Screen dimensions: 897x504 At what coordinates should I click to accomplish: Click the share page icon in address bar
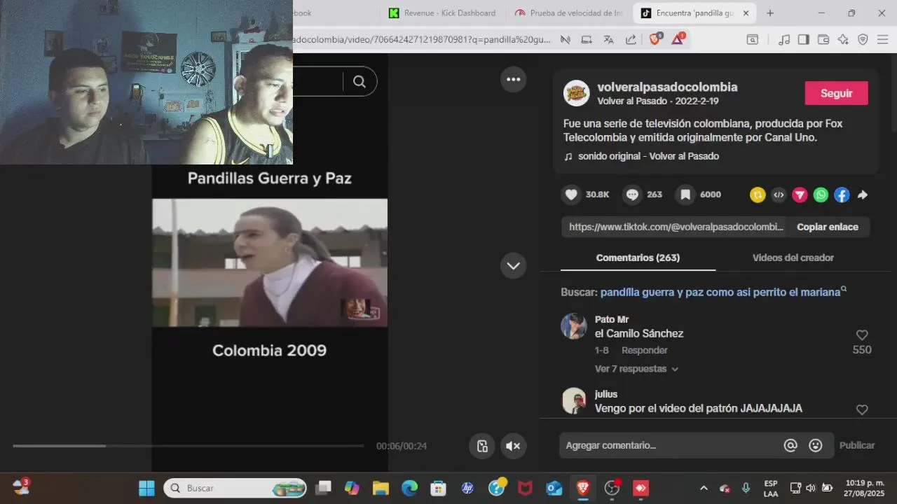[631, 40]
